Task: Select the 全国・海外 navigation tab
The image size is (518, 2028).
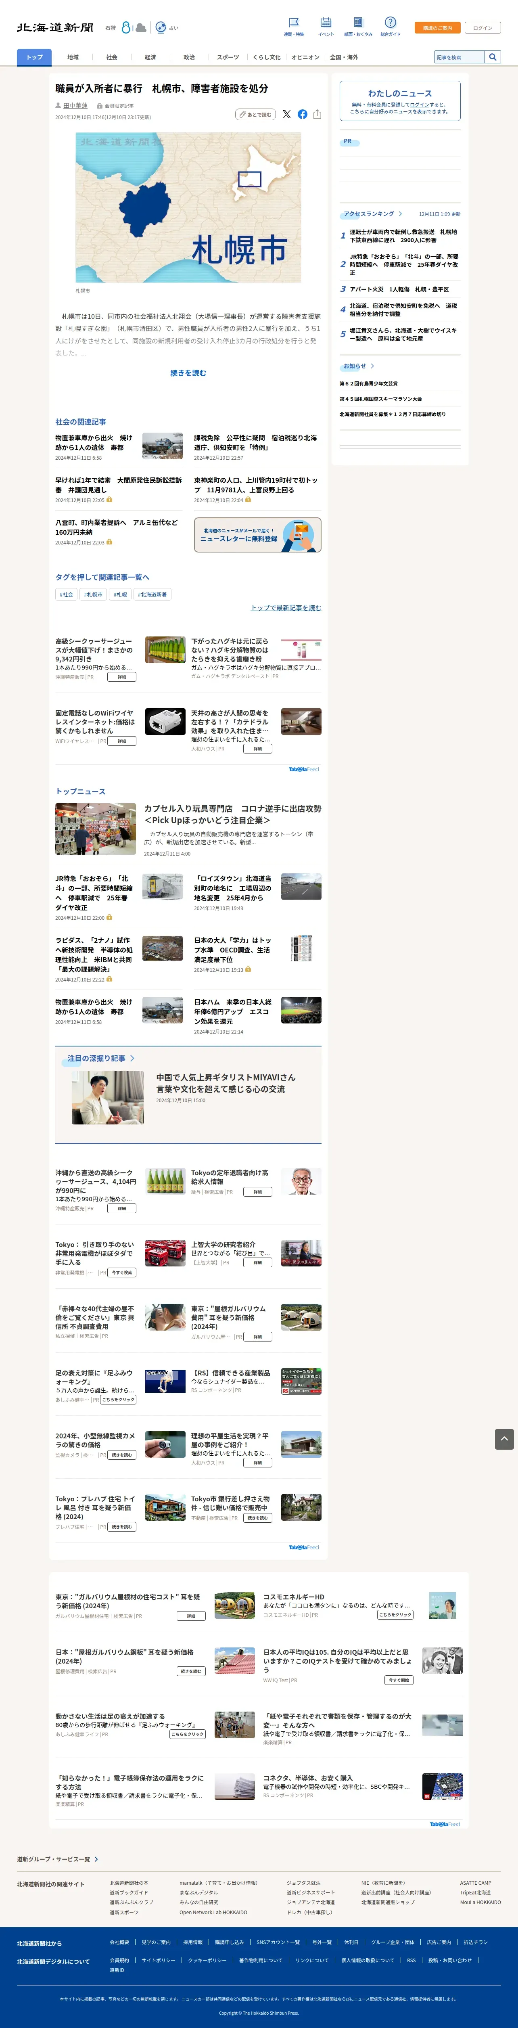Action: tap(344, 57)
